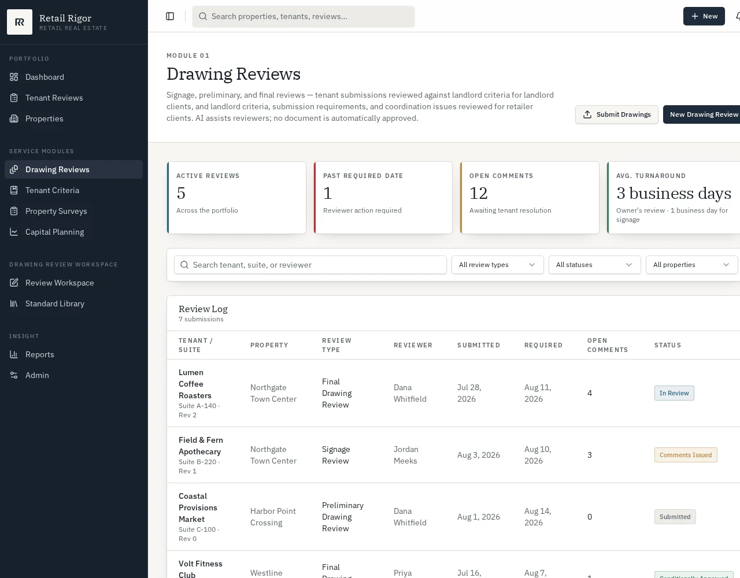The width and height of the screenshot is (740, 578).
Task: Open the Reports section
Action: coord(73,354)
